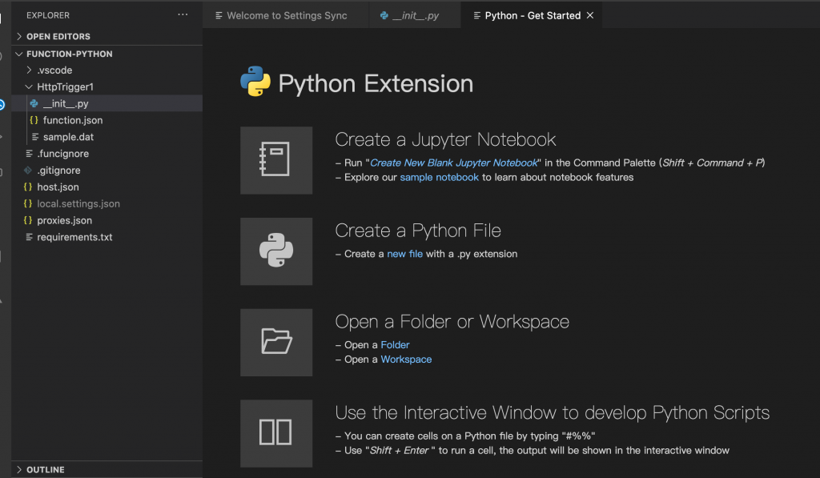This screenshot has height=478, width=820.
Task: Select local.settings.json in Explorer
Action: point(78,203)
